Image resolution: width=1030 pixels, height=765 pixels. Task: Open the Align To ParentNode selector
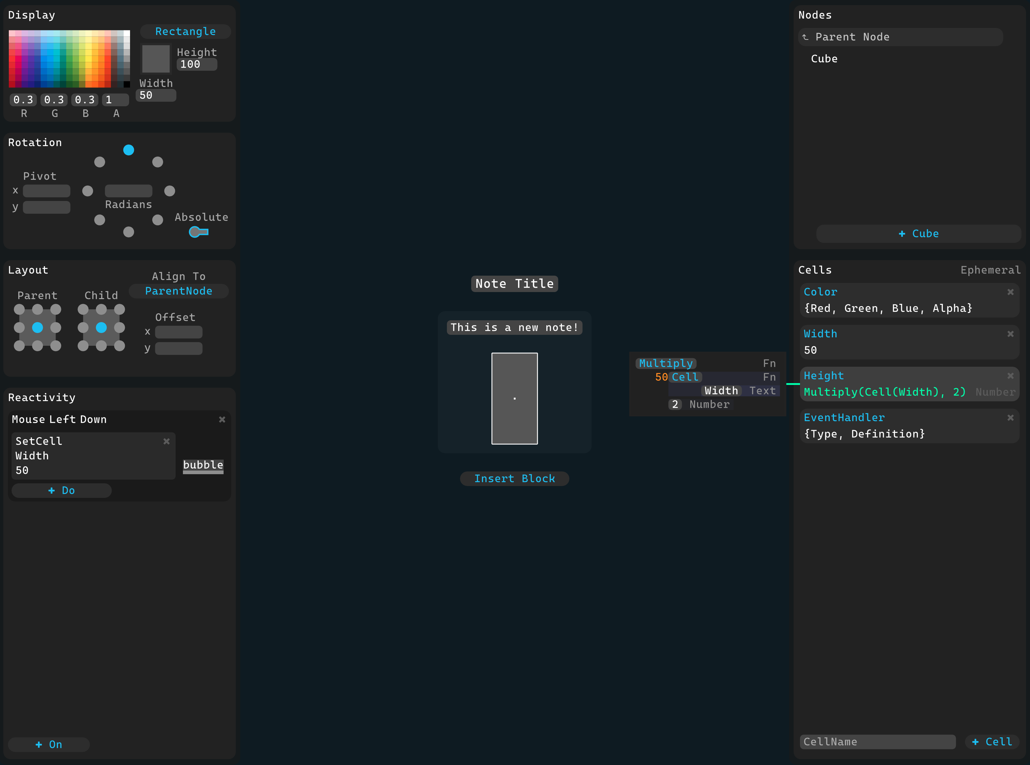tap(179, 291)
